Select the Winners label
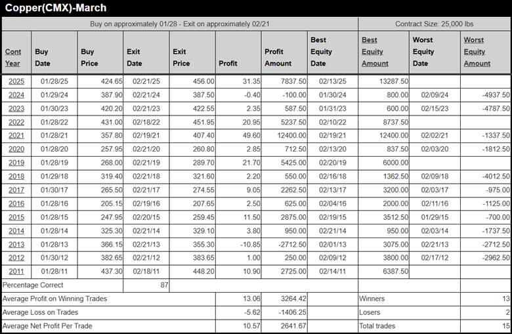Screen dimensions: 512x334 click(x=372, y=299)
